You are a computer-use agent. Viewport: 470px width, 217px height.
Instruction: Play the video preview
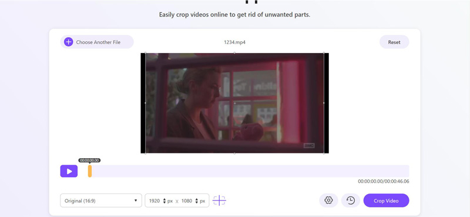[x=69, y=171]
